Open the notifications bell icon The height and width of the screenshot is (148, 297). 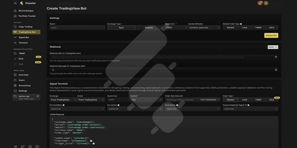(x=260, y=3)
